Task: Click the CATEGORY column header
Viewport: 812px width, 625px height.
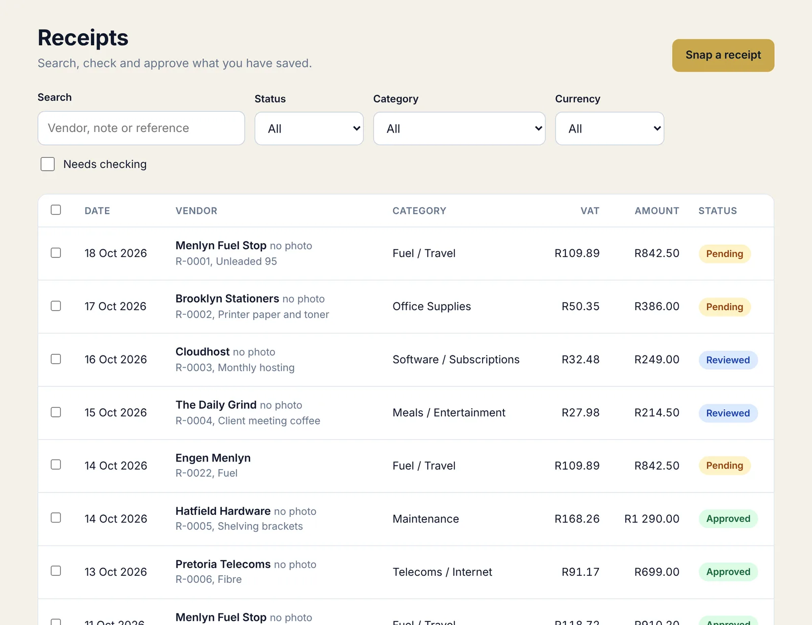Action: pyautogui.click(x=419, y=211)
